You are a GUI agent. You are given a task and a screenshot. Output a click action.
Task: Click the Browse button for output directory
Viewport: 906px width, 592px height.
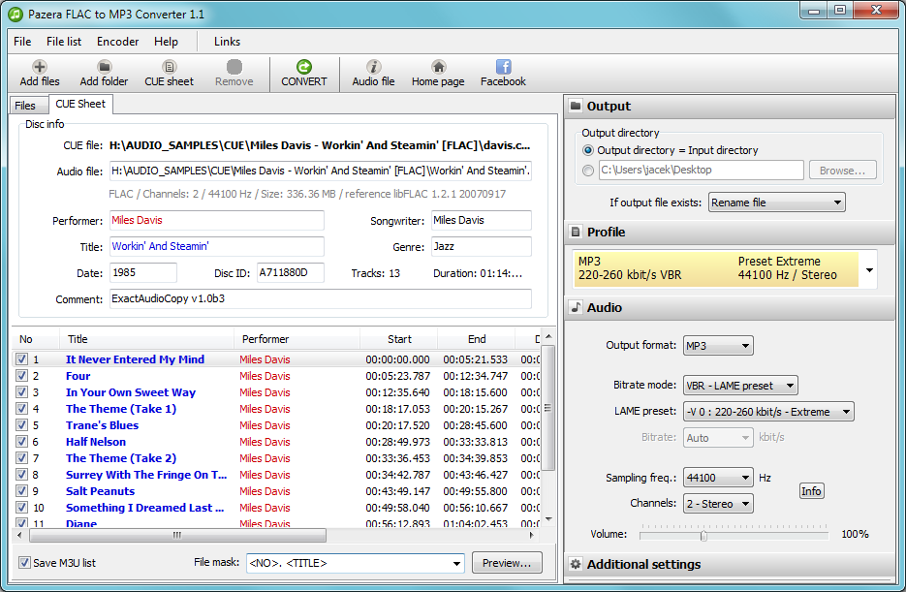click(x=842, y=169)
